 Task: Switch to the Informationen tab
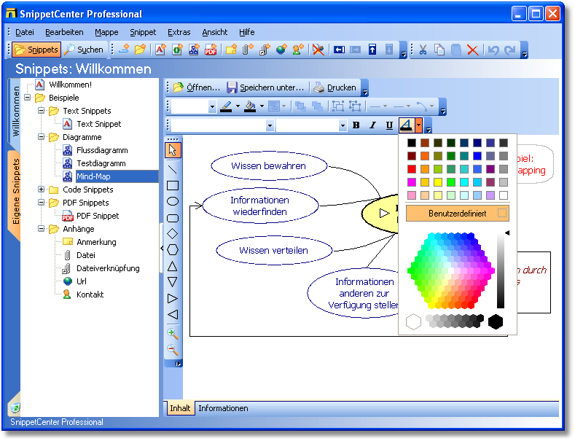223,408
